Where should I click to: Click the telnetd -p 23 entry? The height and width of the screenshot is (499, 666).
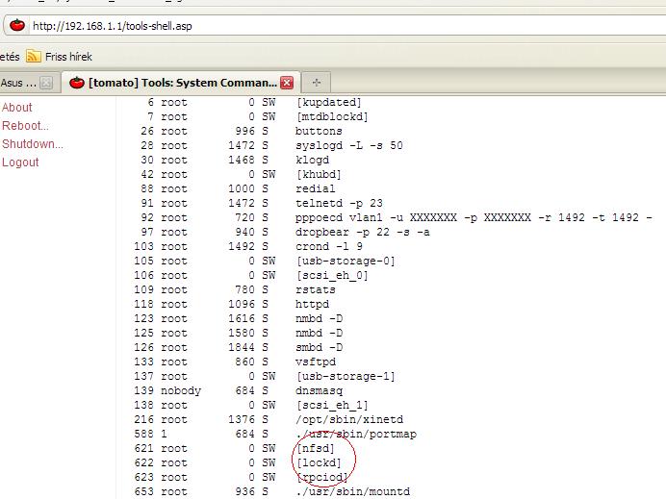339,203
